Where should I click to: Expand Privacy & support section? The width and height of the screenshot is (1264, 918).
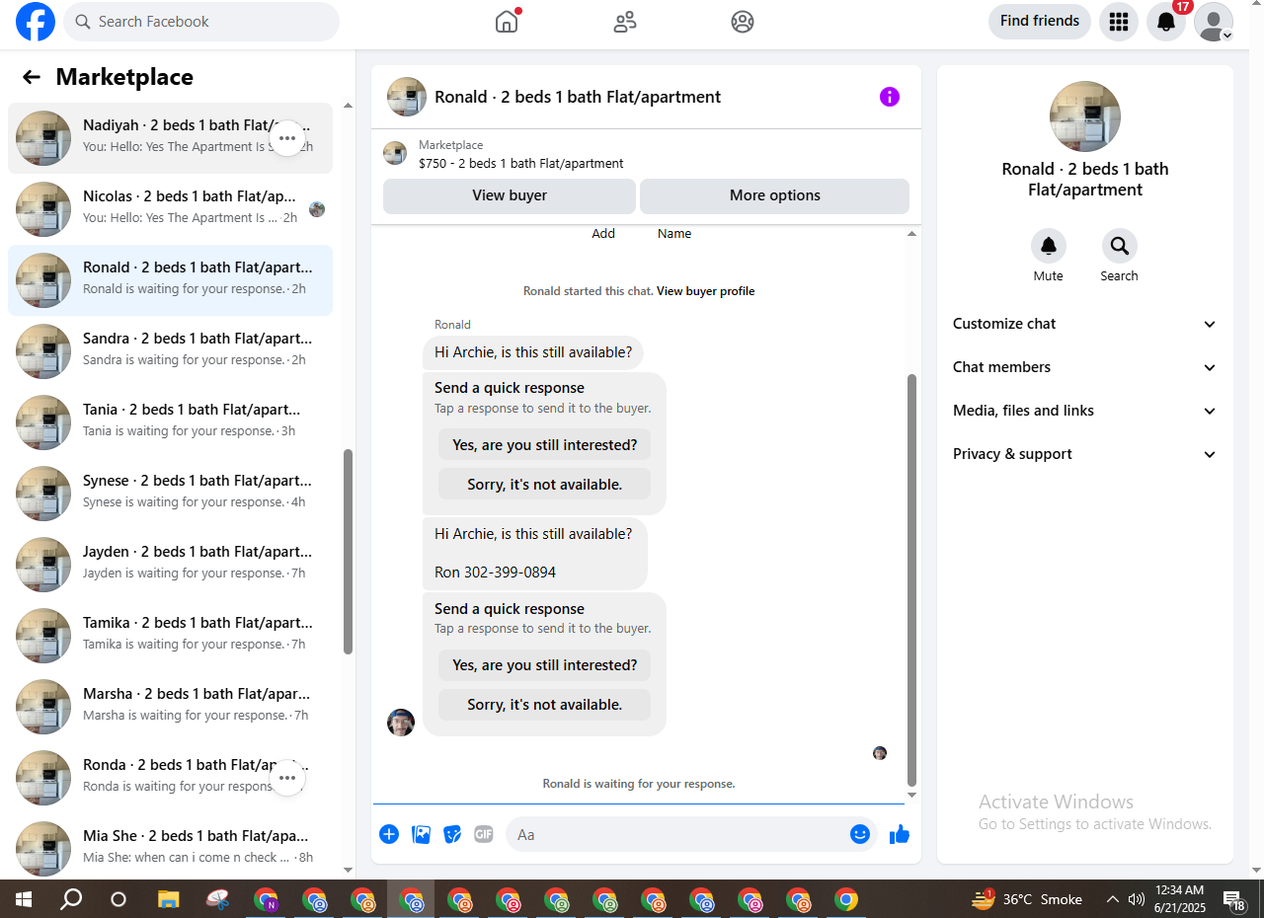[1085, 454]
